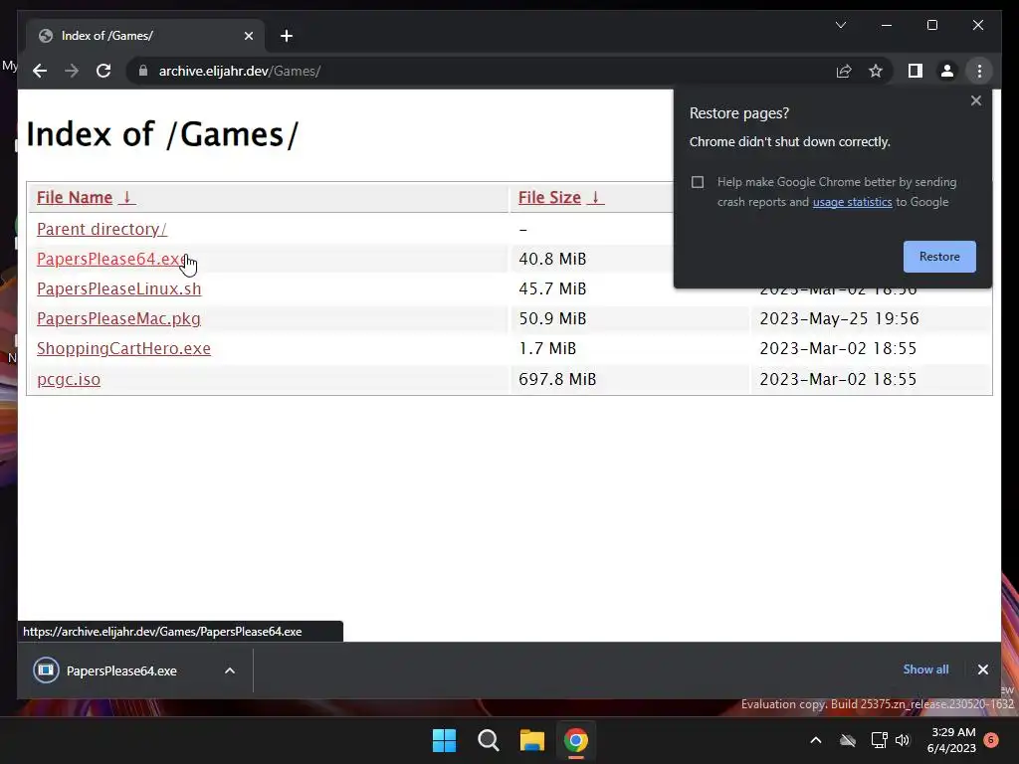1019x764 pixels.
Task: Check the send crash reports checkbox
Action: pyautogui.click(x=698, y=182)
